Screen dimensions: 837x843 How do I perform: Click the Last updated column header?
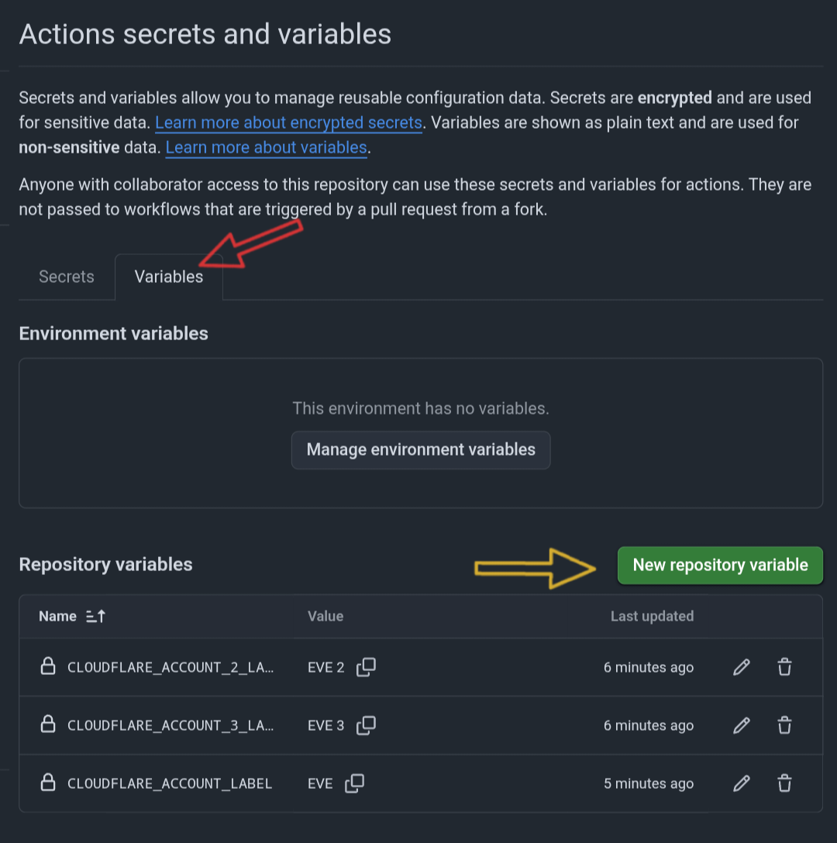click(x=652, y=616)
